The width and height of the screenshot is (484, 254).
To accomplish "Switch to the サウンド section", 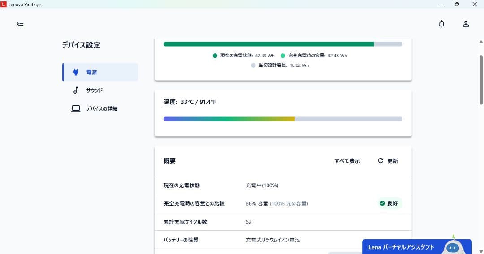I will [x=95, y=90].
